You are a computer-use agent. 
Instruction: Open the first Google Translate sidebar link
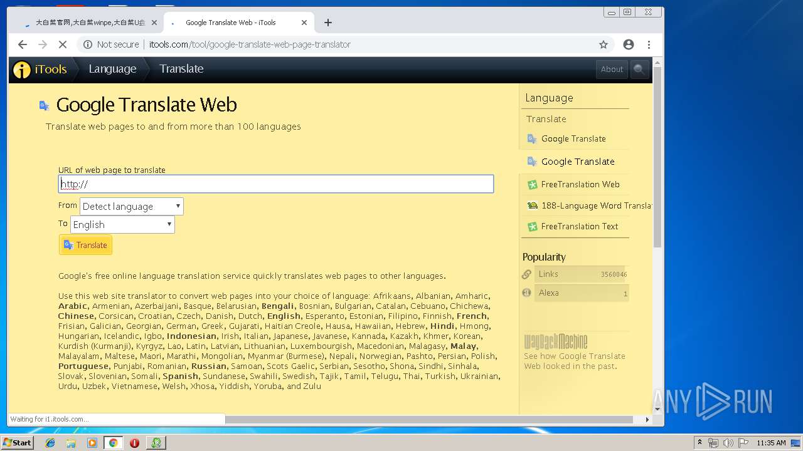[573, 138]
